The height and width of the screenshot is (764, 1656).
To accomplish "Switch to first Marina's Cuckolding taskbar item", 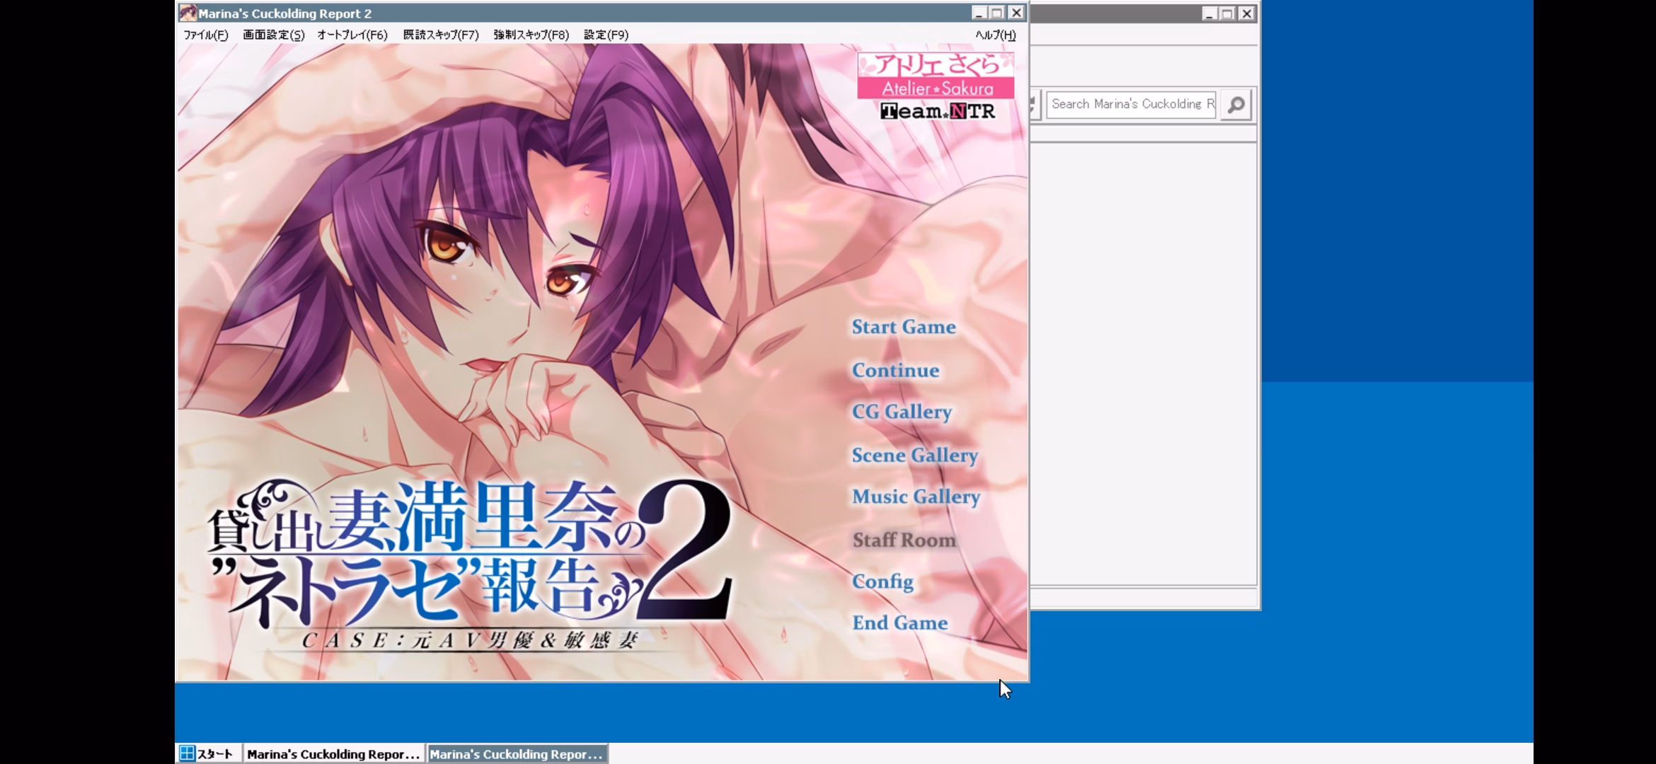I will 333,754.
